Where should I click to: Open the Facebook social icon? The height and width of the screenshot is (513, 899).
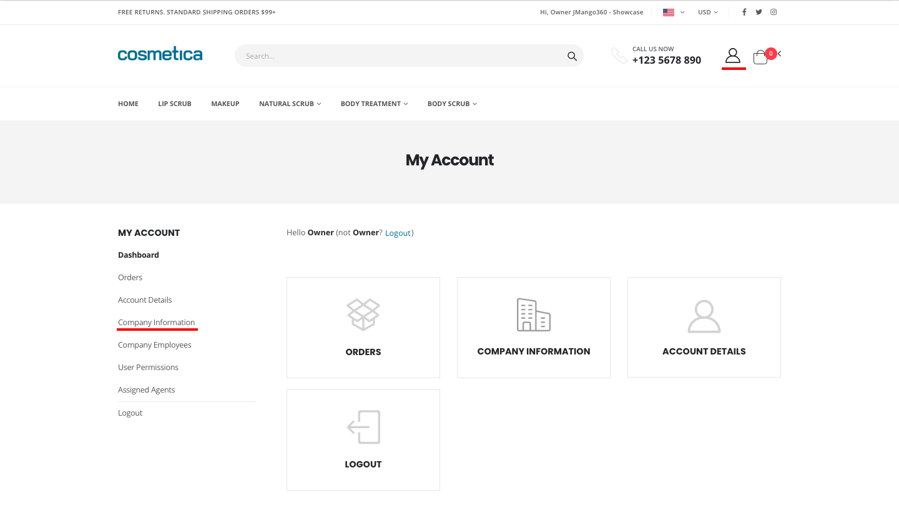pos(744,12)
